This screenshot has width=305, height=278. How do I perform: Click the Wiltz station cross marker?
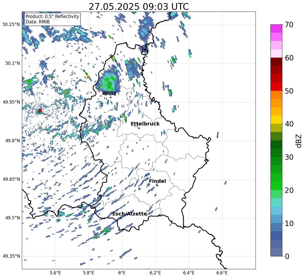[x=111, y=97]
